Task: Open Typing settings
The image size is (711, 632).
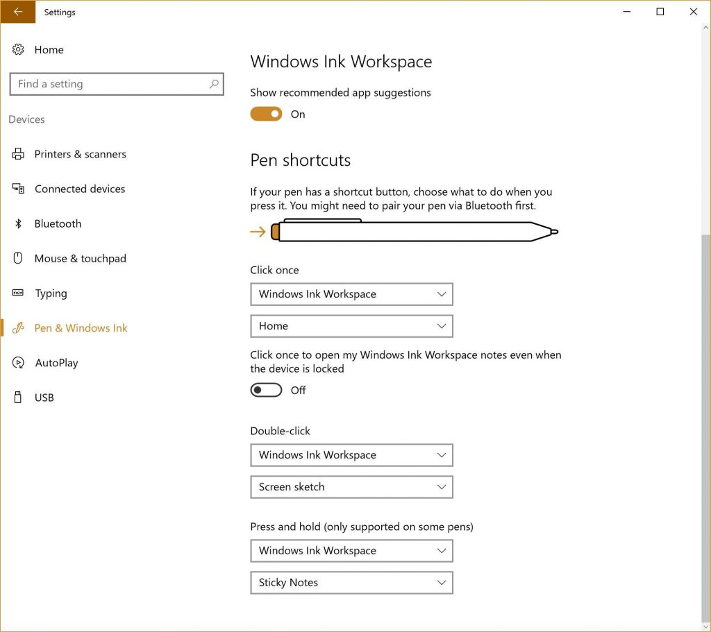Action: coord(51,293)
